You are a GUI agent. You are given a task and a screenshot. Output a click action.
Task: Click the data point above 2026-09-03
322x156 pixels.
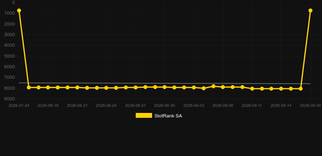pyautogui.click(x=194, y=87)
